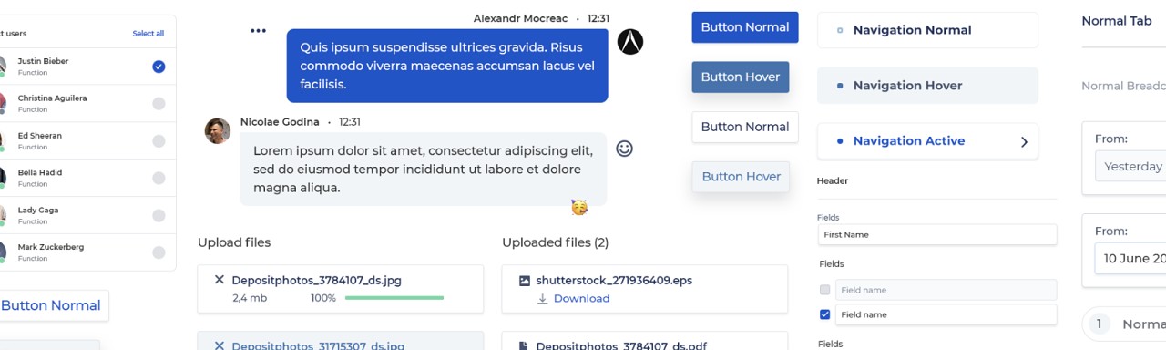Viewport: 1166px width, 350px height.
Task: Click the light grey outlined Button Hover
Action: tap(741, 177)
